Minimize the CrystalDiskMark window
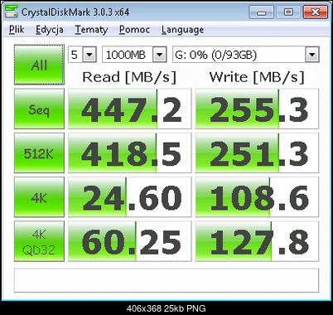 [261, 12]
